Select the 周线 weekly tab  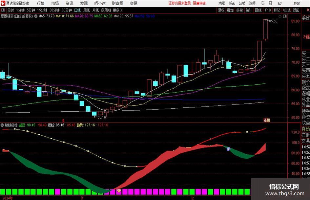[87, 10]
